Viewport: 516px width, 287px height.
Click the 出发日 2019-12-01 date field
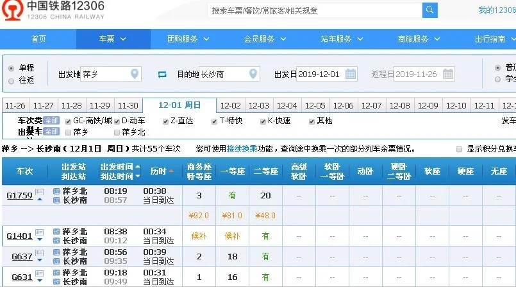coord(327,74)
